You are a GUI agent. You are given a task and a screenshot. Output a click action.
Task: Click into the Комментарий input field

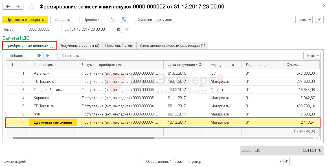[85, 162]
